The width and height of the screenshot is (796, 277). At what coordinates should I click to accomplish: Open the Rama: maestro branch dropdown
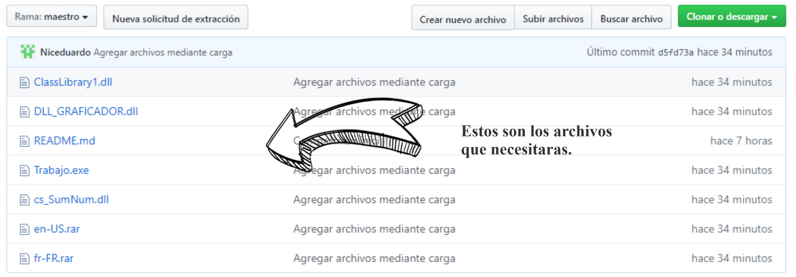(x=51, y=17)
